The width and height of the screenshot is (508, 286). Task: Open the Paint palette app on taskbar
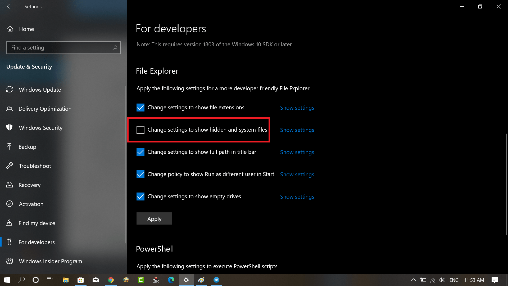(x=201, y=280)
